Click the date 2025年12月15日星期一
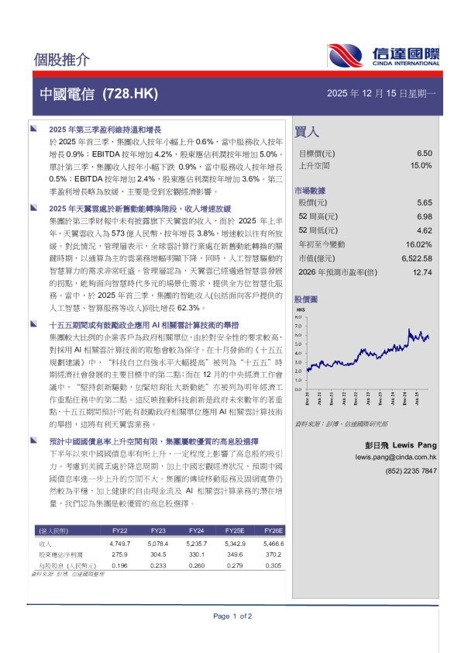Image resolution: width=461 pixels, height=653 pixels. pyautogui.click(x=381, y=93)
